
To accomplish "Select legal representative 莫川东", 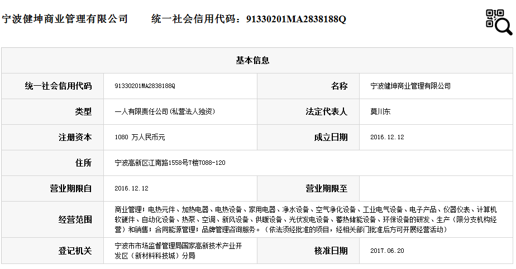I will (x=380, y=111).
